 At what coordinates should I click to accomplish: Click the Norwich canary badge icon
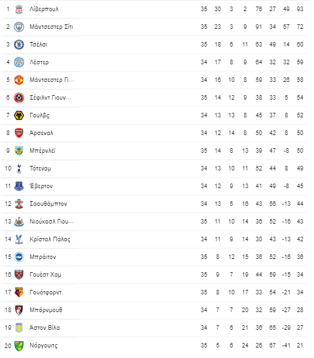coord(19,346)
